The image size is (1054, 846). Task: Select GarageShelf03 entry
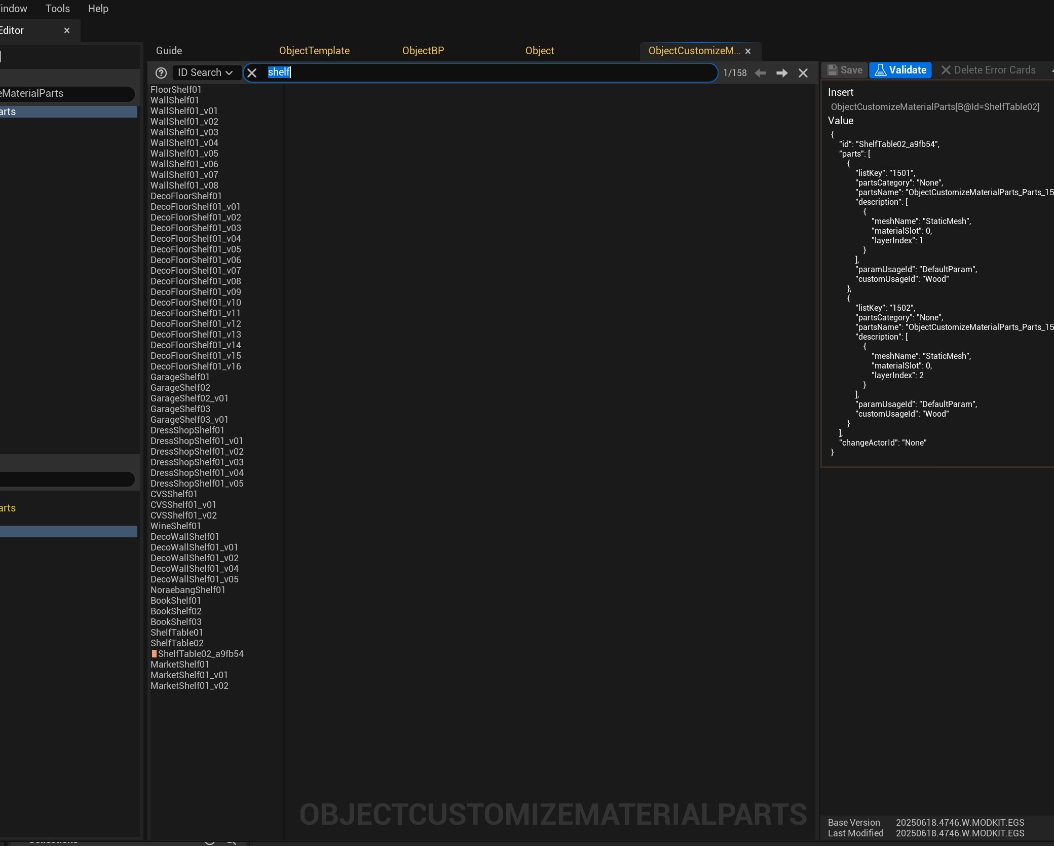(180, 409)
